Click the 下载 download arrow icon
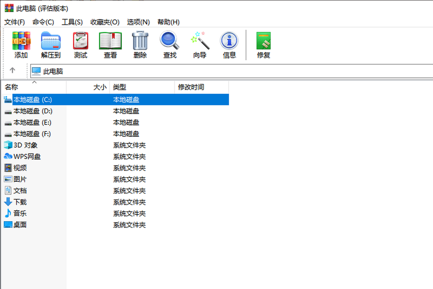433x289 pixels. point(8,202)
